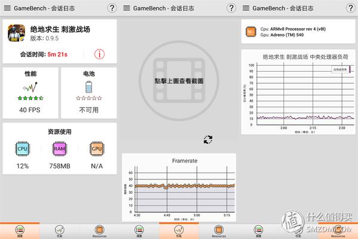Click the ARMv8 Processor rev 4 text
This screenshot has width=358, height=239.
[x=298, y=29]
